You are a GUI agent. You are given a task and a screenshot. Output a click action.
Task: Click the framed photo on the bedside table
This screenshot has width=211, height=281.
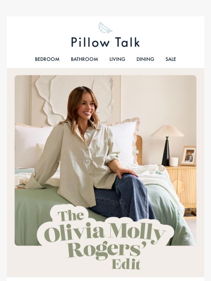point(189,156)
